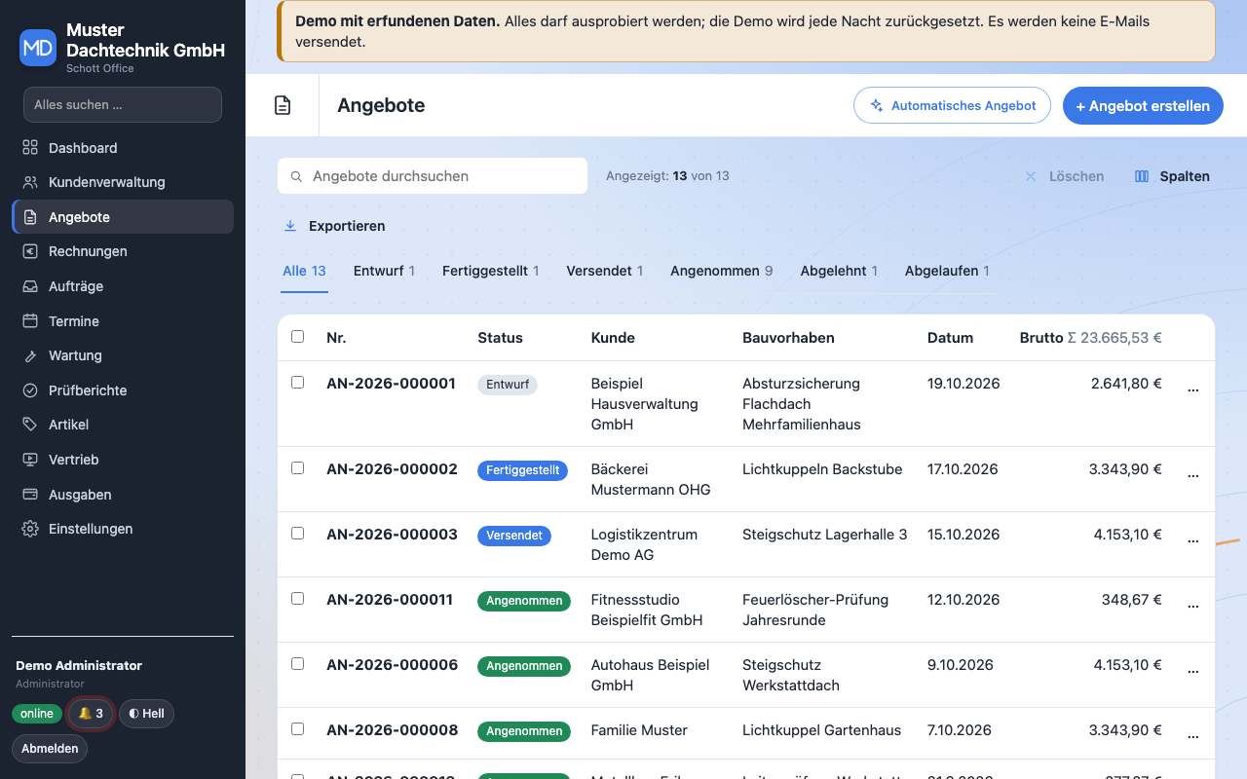Switch to the Versendet tab
Viewport: 1247px width, 779px height.
pos(605,271)
